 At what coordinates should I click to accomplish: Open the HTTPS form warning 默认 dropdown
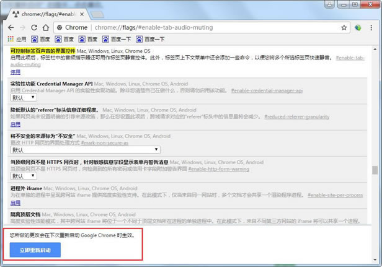[23, 176]
